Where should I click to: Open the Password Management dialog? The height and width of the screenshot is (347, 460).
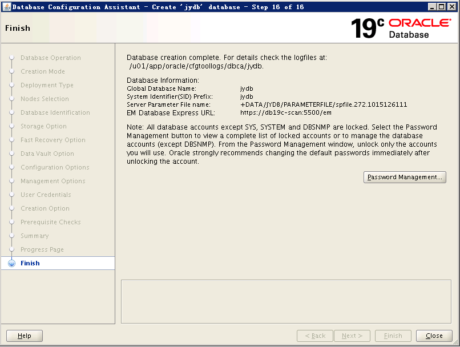click(405, 177)
